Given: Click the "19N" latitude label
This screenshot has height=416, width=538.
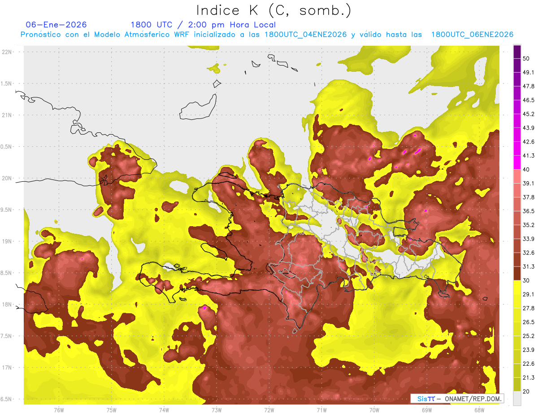Looking at the screenshot, I should [8, 241].
